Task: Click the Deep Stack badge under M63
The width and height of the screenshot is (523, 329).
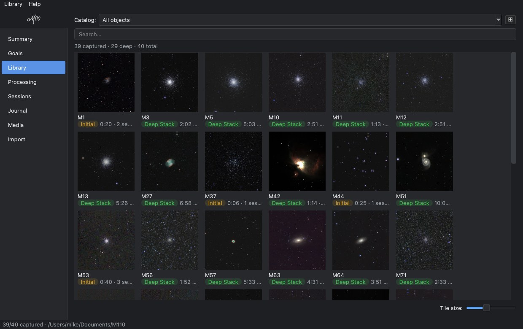Action: (x=287, y=282)
